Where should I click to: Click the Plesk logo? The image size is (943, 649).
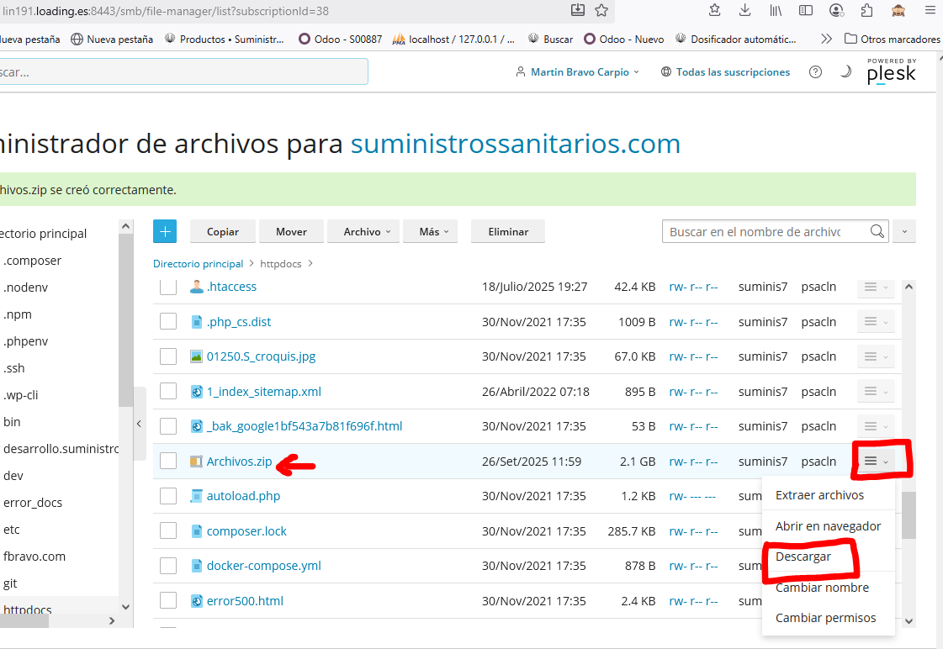tap(891, 72)
